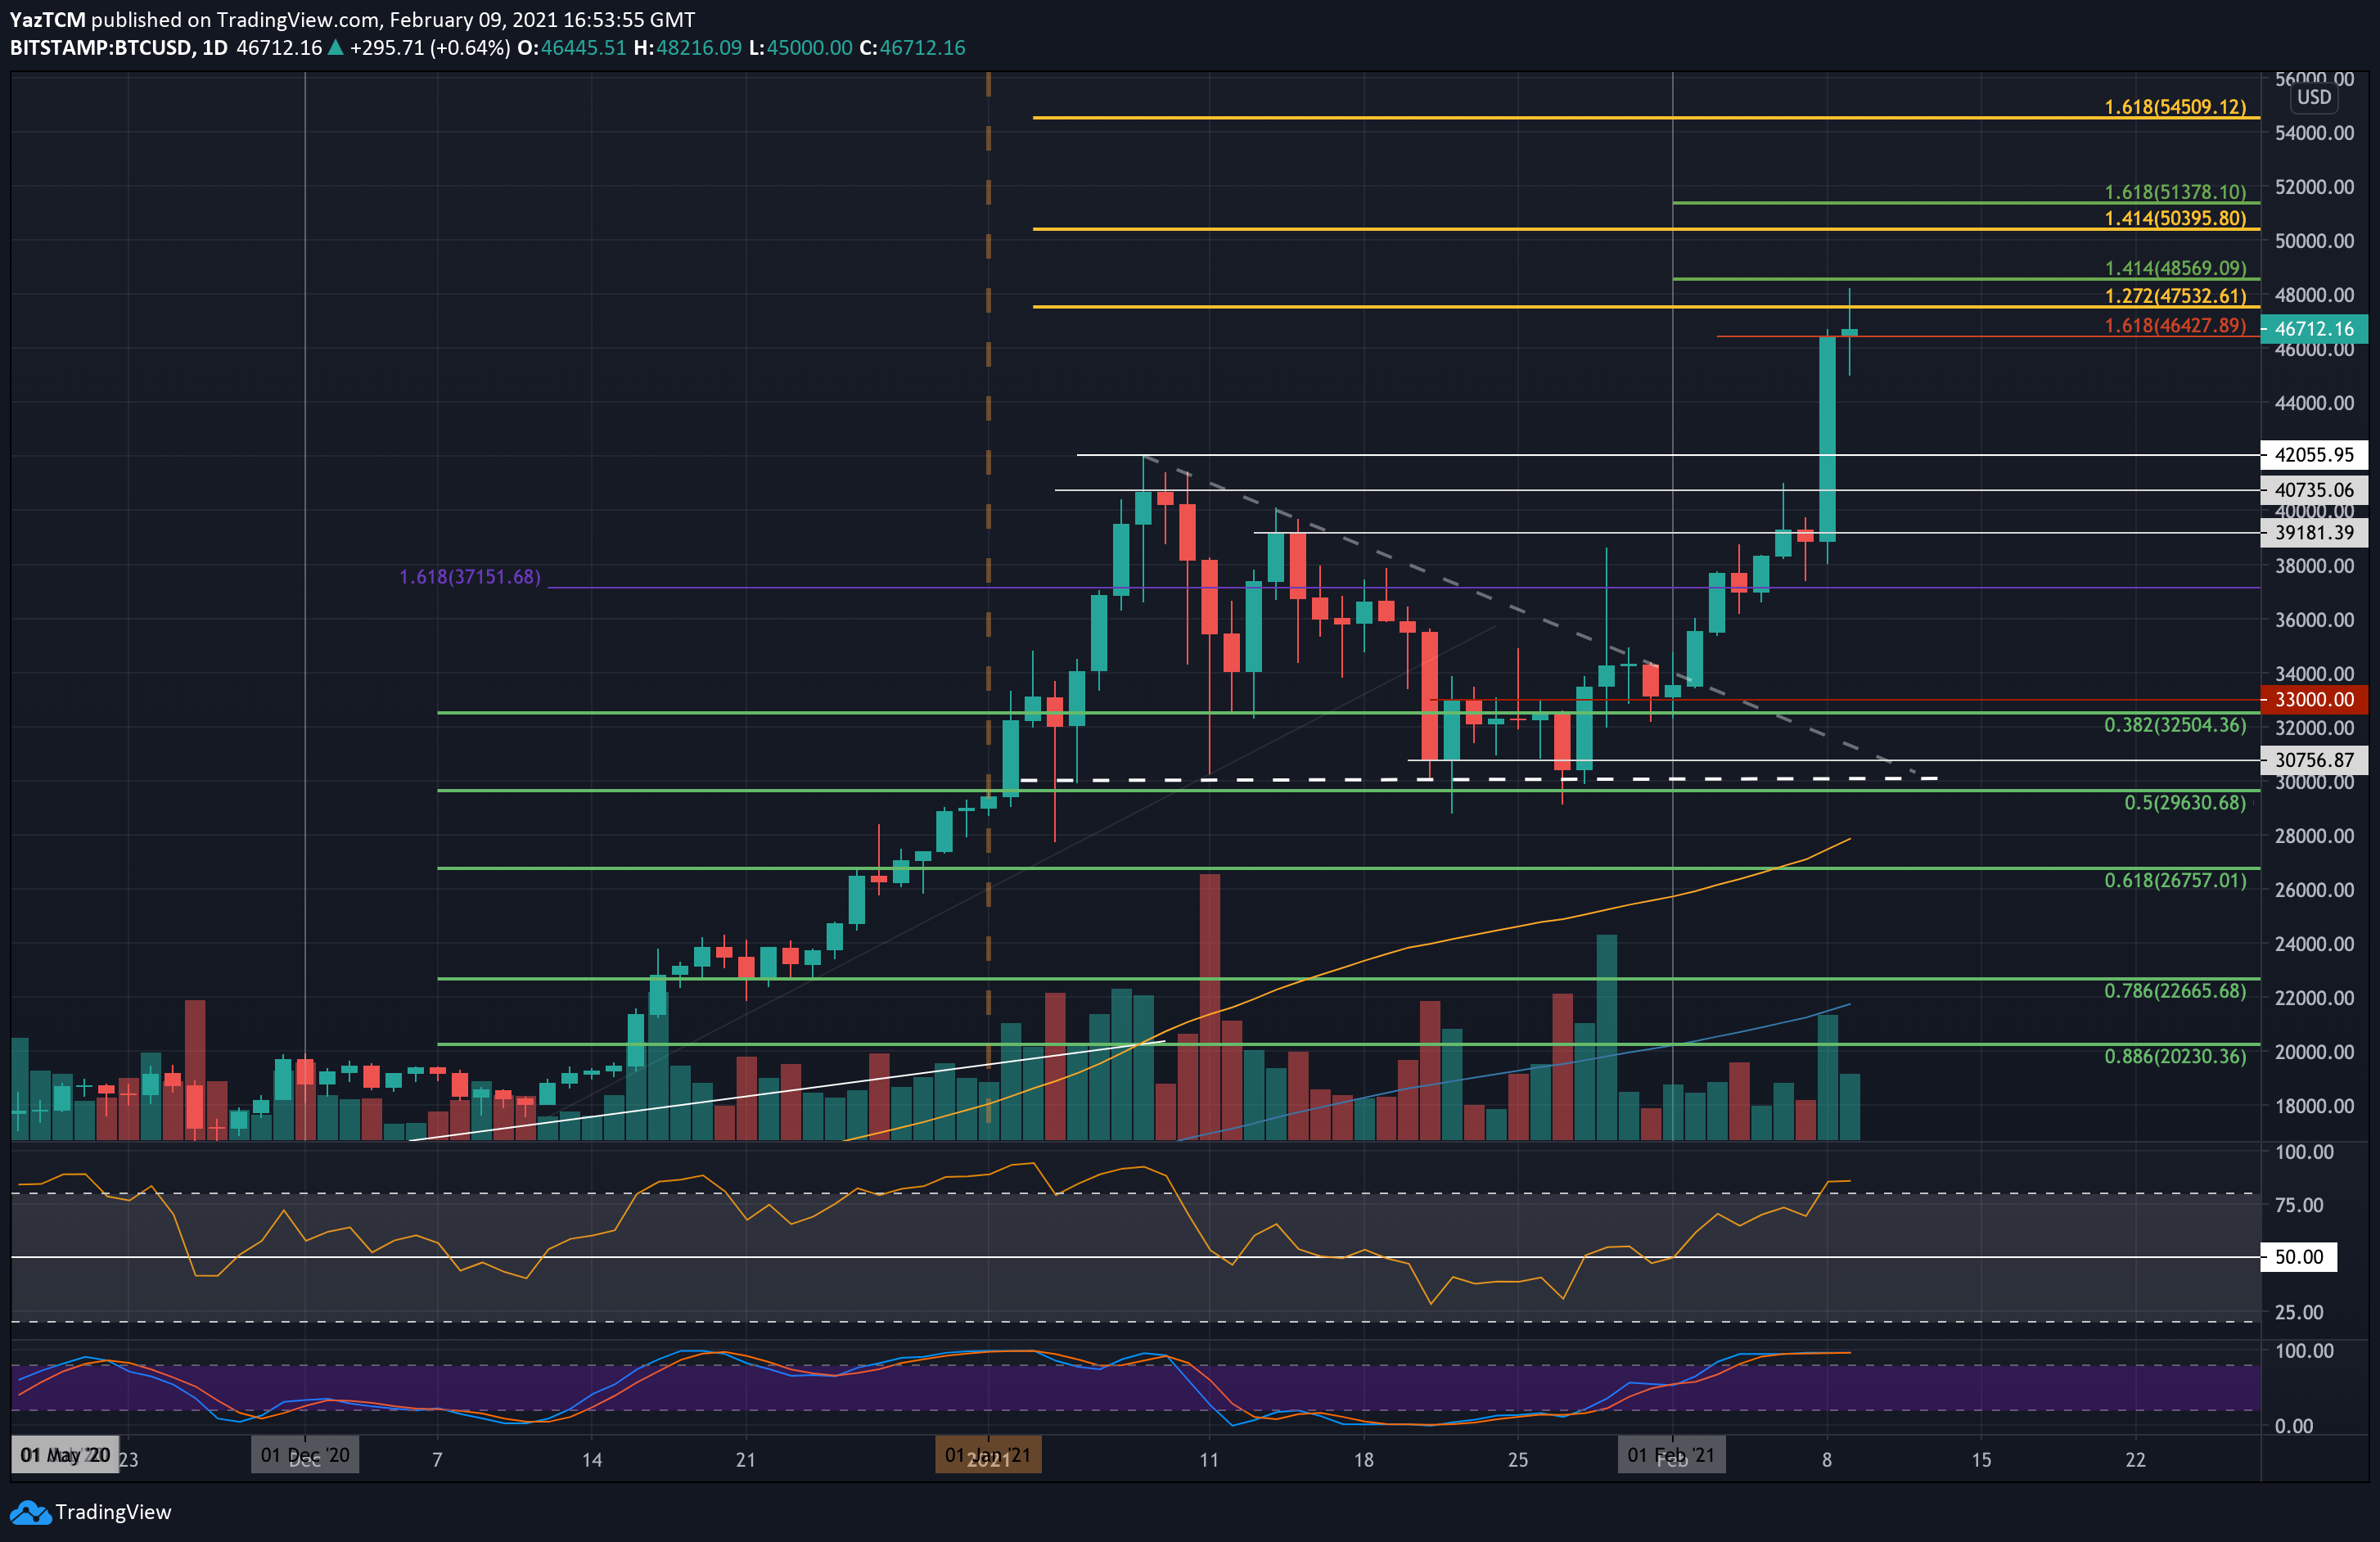The height and width of the screenshot is (1542, 2380).
Task: Click the 01 Dec '20 date marker
Action: coord(305,1455)
